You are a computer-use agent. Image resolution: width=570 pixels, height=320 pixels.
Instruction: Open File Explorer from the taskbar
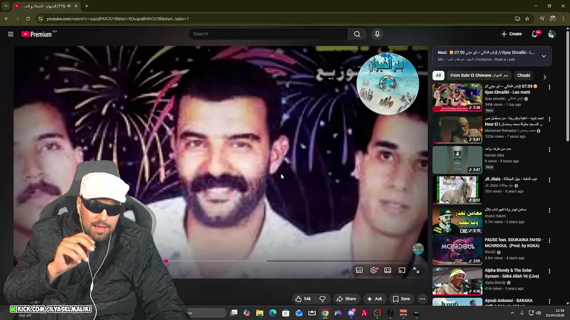tap(260, 313)
